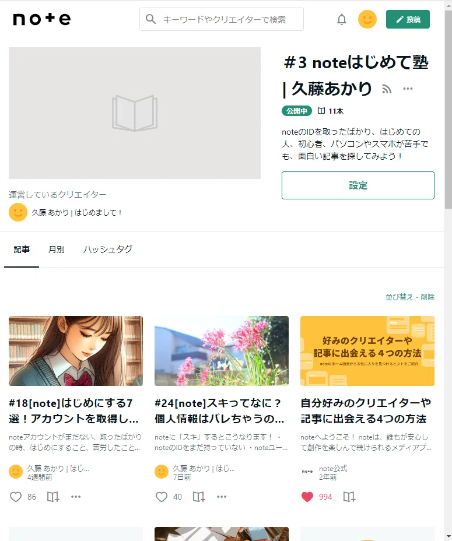Open article title #24[note]スキってなに？
This screenshot has height=541, width=452.
click(220, 410)
